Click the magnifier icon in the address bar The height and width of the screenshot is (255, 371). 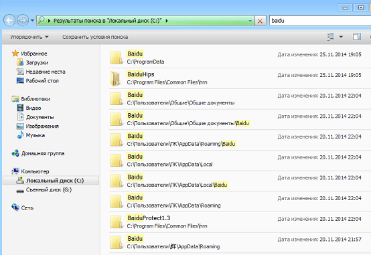[41, 20]
